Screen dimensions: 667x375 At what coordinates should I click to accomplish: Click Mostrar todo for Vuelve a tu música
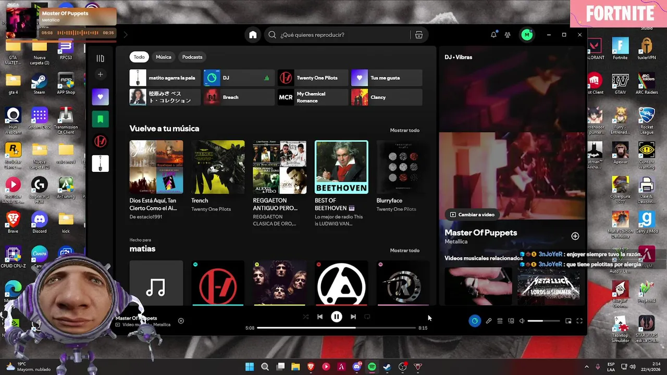(x=404, y=130)
